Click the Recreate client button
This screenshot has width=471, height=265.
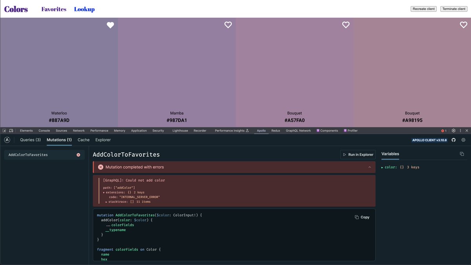[424, 9]
